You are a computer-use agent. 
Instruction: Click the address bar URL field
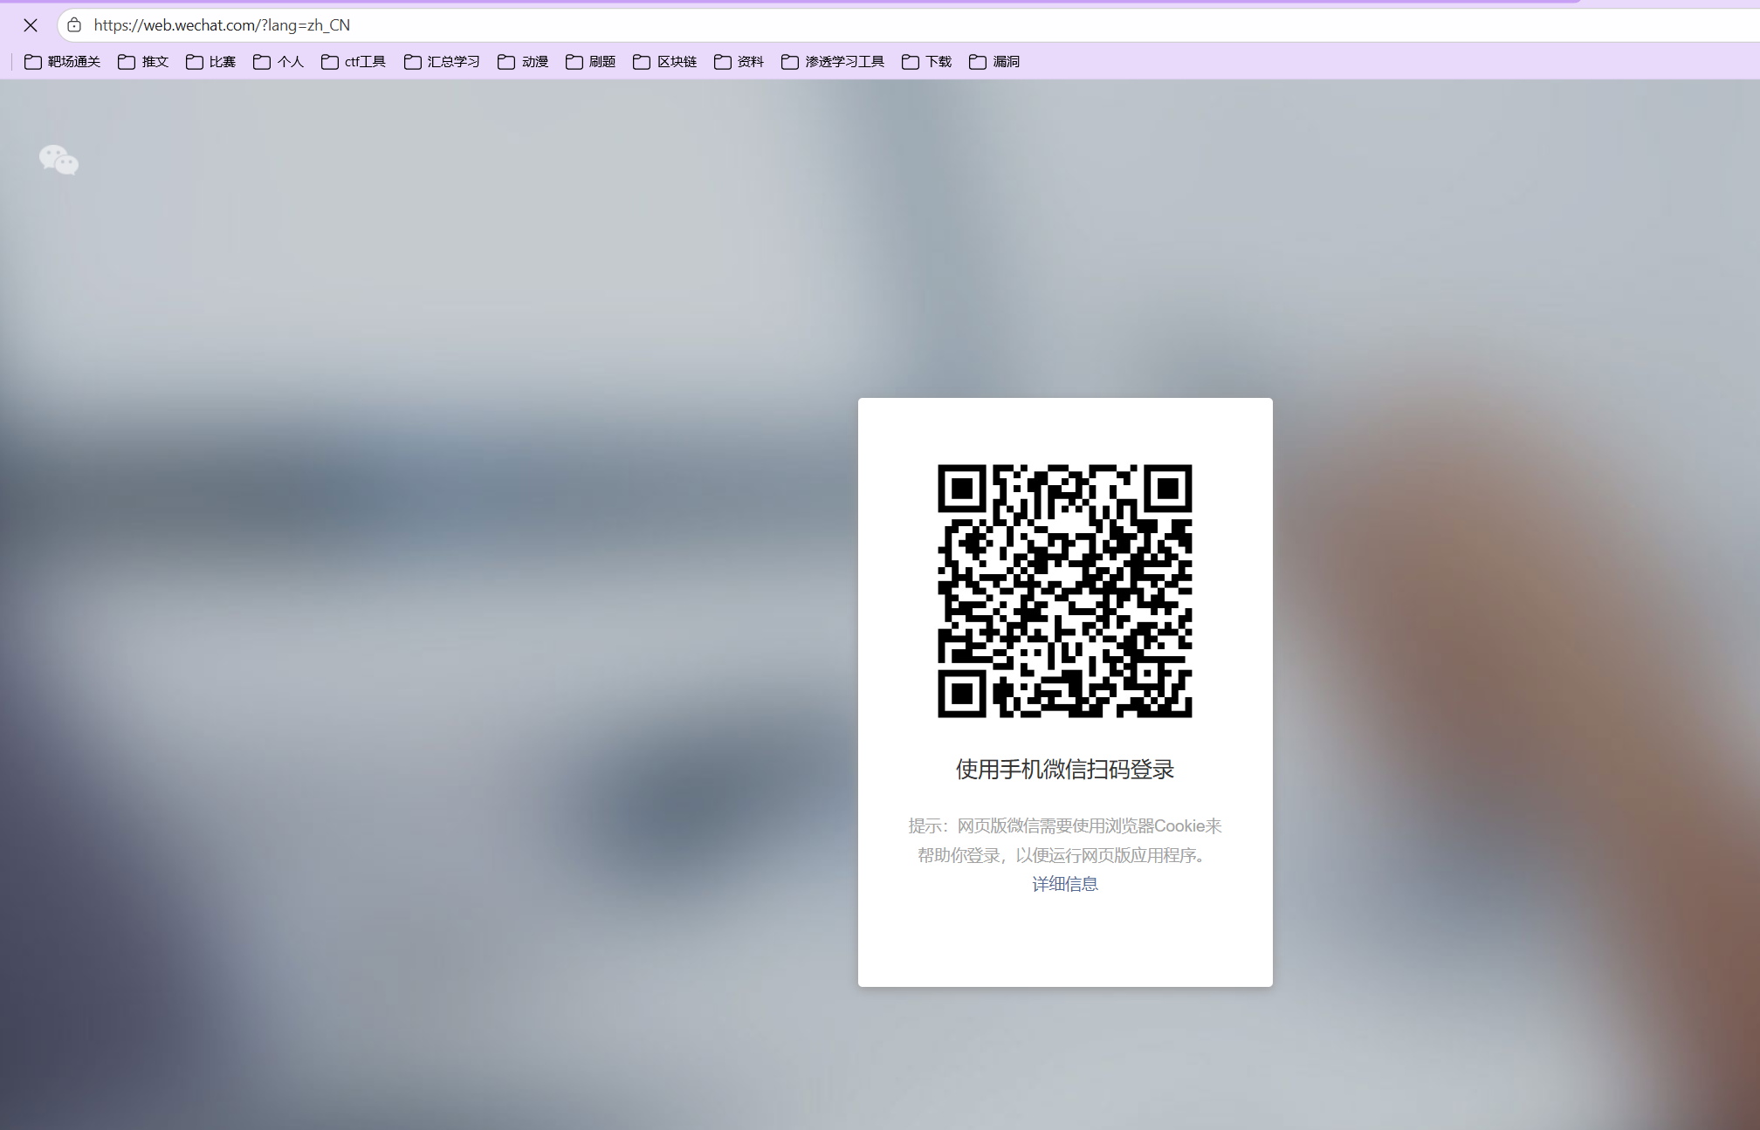(611, 25)
